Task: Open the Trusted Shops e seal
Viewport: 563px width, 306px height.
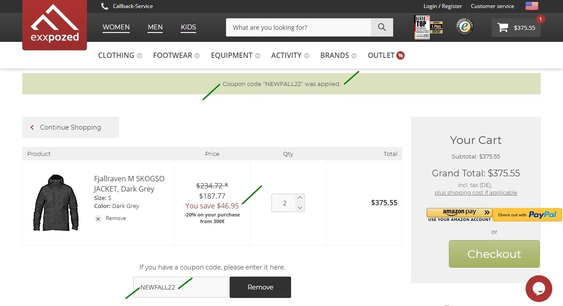Action: (464, 27)
